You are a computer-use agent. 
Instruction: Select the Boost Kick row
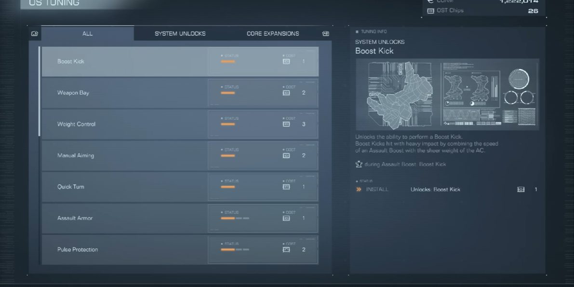[x=180, y=62]
